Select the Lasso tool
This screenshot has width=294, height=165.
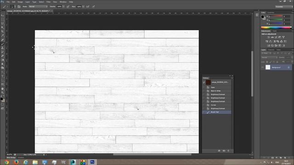tap(2, 23)
